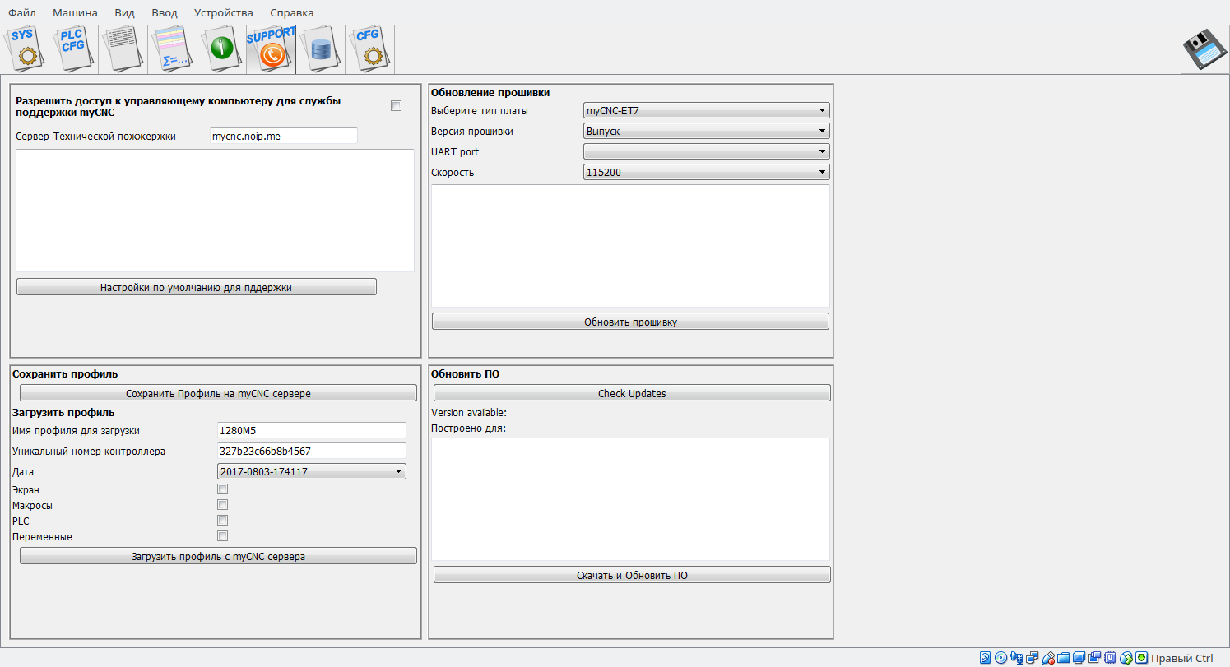Open the PLC CFG toolbar icon
This screenshot has width=1230, height=667.
point(74,49)
